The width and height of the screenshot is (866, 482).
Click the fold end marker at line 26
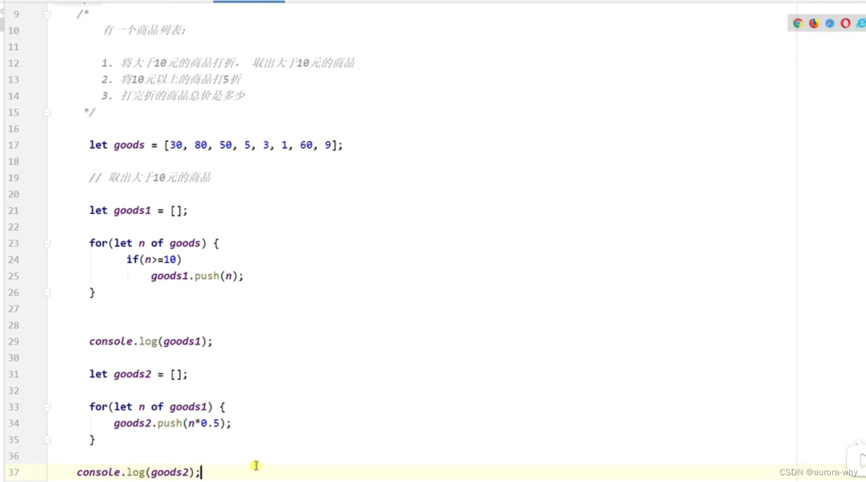[47, 292]
